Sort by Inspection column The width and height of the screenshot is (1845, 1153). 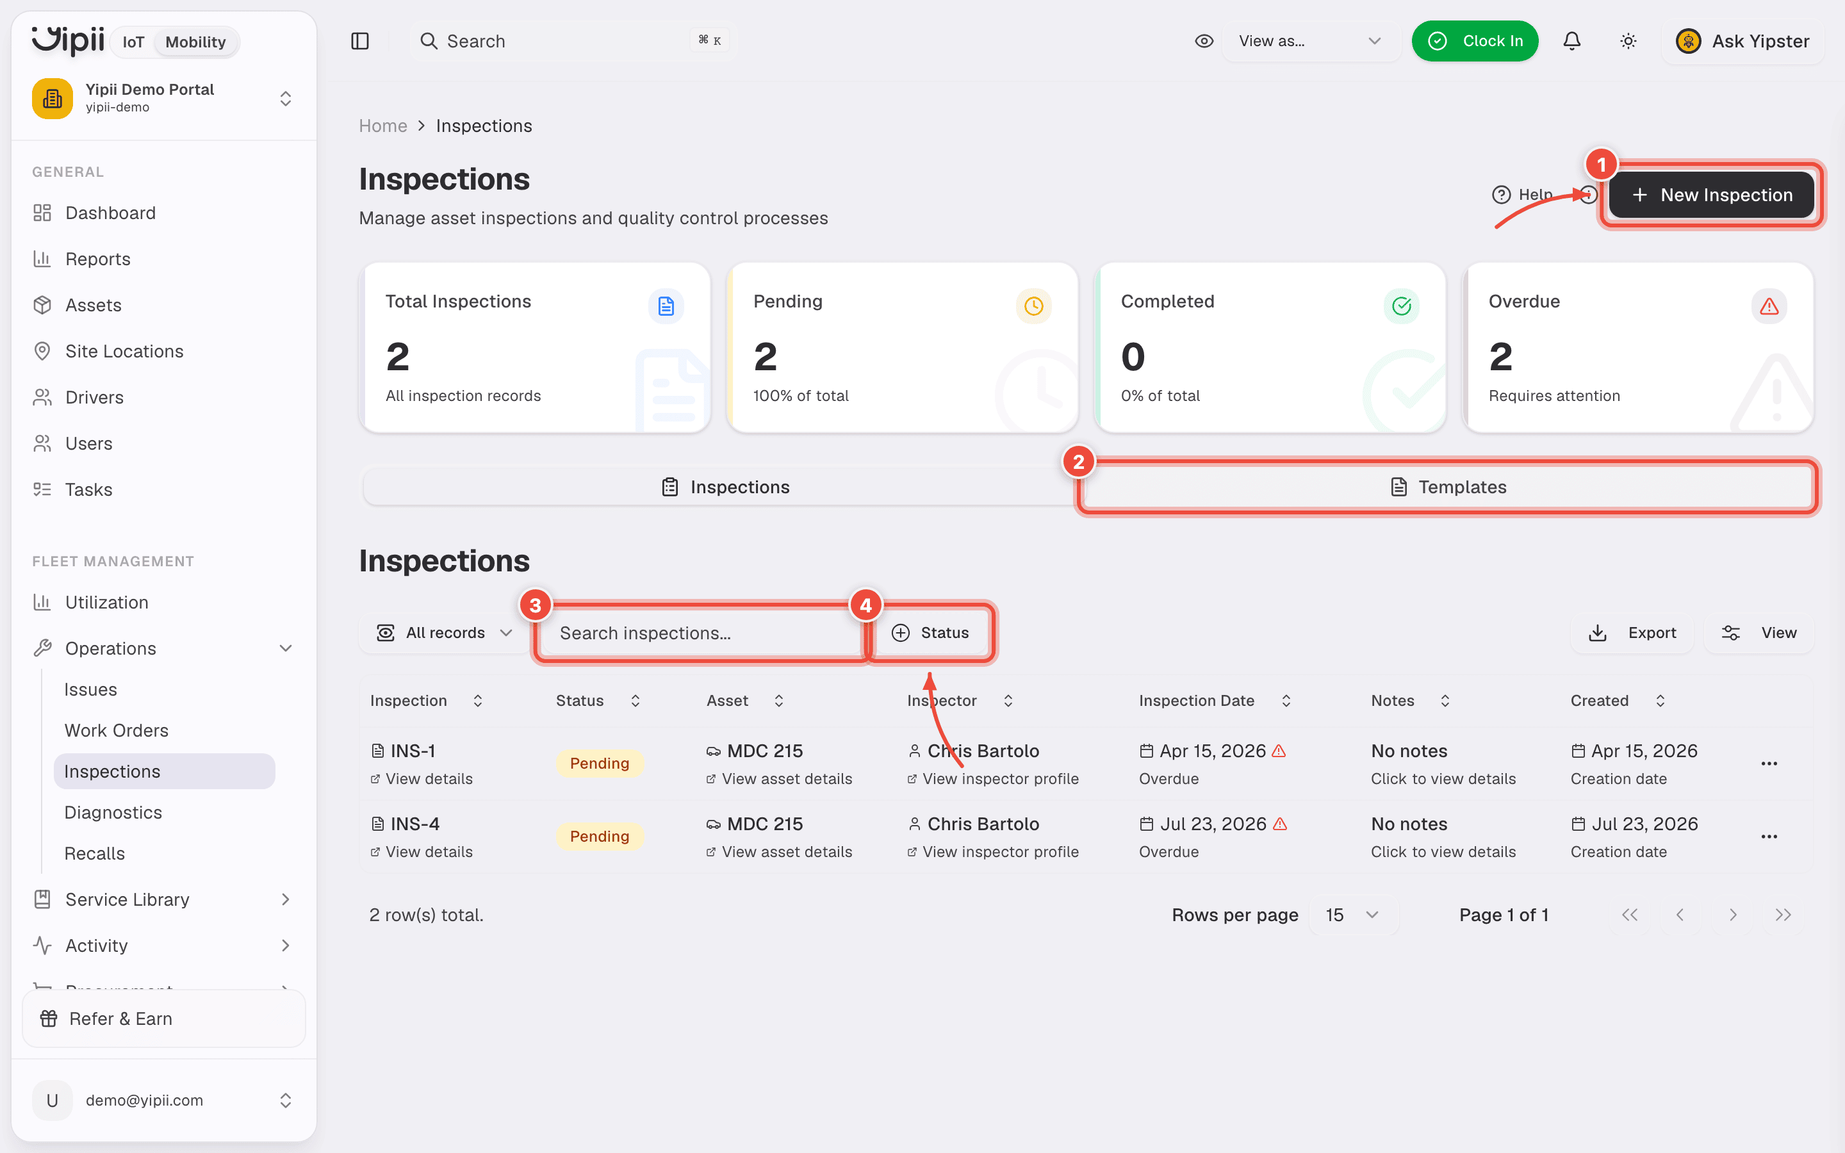pyautogui.click(x=427, y=701)
